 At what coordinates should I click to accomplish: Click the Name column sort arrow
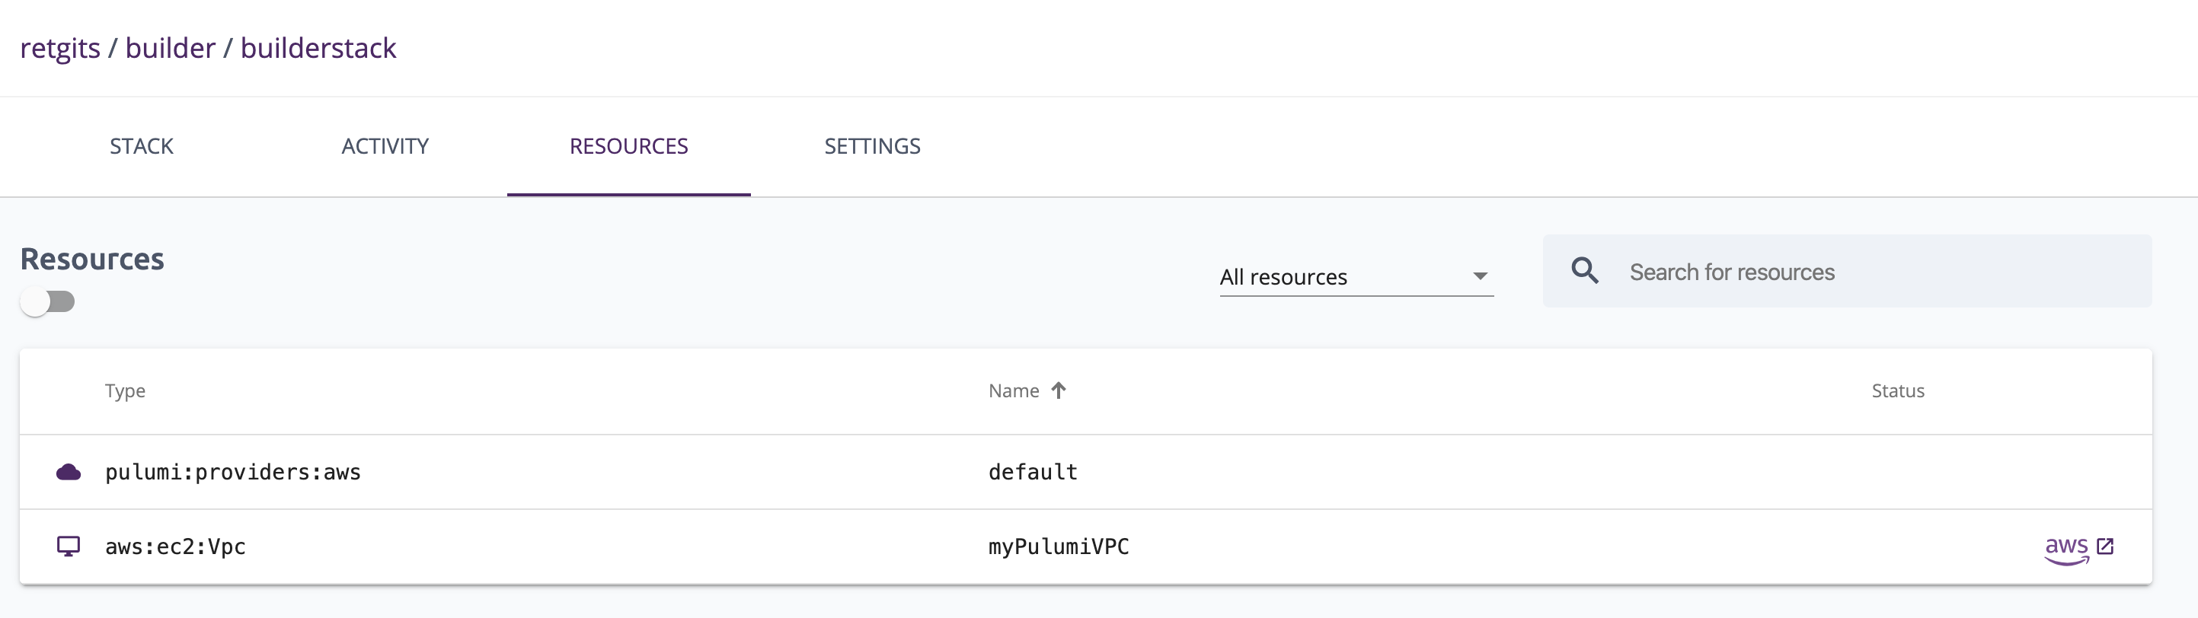point(1059,390)
